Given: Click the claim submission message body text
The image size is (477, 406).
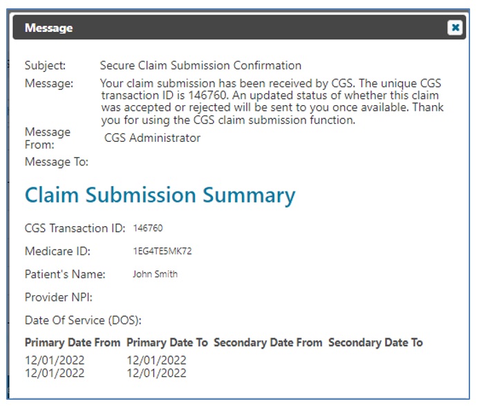Looking at the screenshot, I should [272, 102].
